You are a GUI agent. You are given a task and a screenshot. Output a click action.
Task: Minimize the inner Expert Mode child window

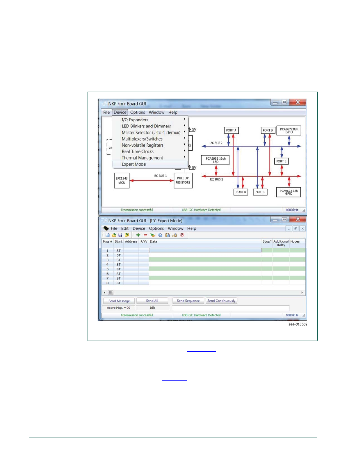point(289,229)
